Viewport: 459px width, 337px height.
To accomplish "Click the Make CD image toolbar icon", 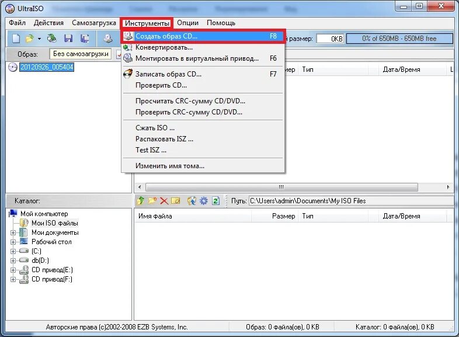I will pyautogui.click(x=108, y=39).
